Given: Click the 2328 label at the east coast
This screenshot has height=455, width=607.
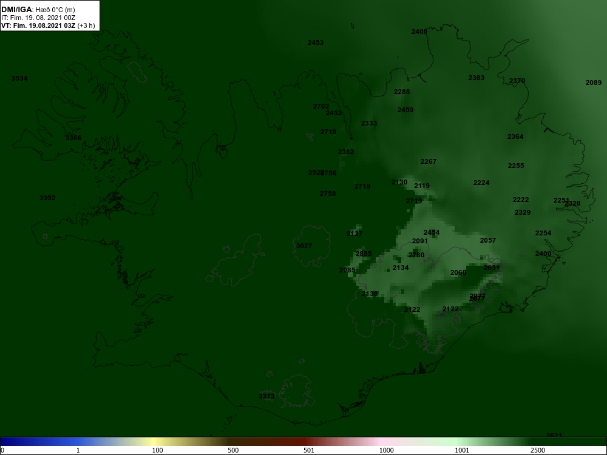Looking at the screenshot, I should pyautogui.click(x=574, y=203).
